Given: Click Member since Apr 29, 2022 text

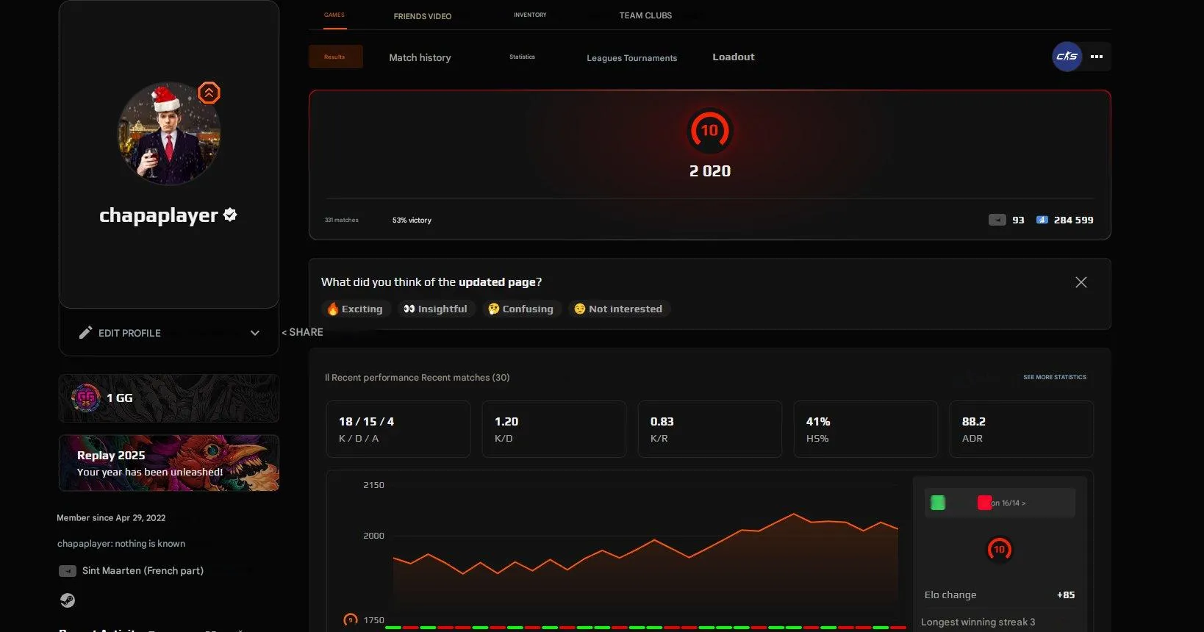Looking at the screenshot, I should (x=111, y=518).
